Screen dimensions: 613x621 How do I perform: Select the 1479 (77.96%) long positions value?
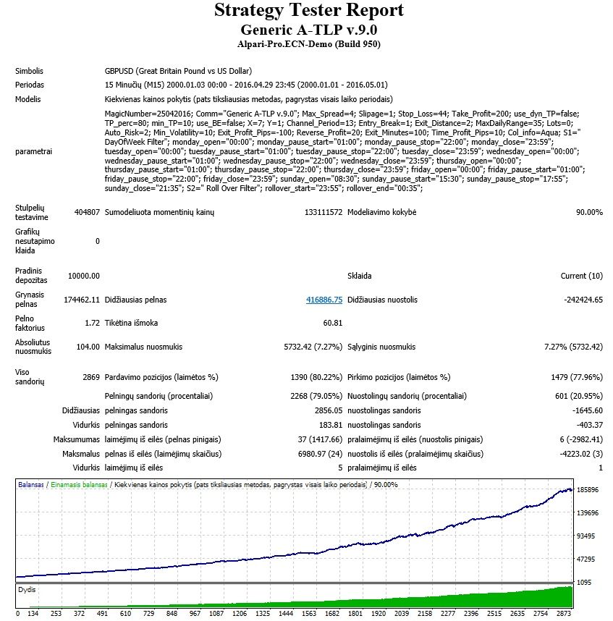(x=577, y=377)
